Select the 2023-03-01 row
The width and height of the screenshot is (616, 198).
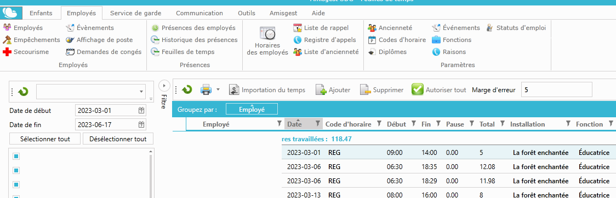pyautogui.click(x=449, y=152)
